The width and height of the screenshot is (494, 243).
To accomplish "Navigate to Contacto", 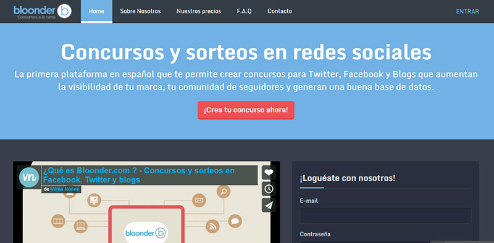I will tap(280, 11).
